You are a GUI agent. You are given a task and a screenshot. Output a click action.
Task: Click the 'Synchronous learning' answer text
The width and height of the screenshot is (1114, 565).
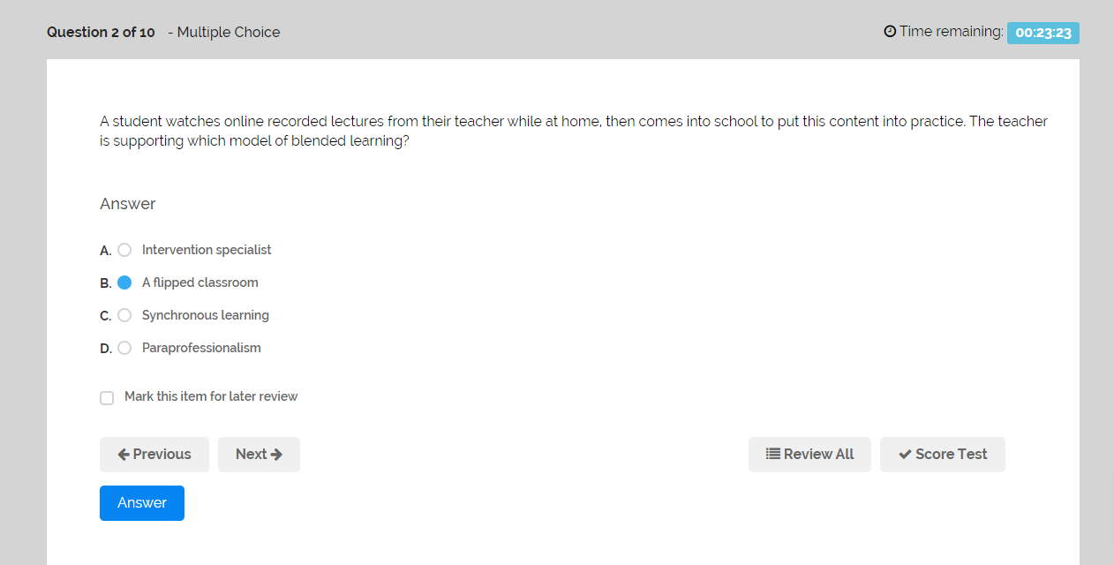206,315
